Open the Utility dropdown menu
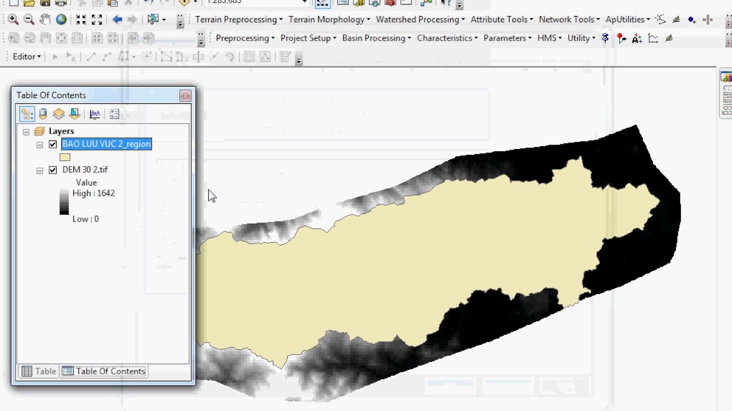 click(582, 38)
